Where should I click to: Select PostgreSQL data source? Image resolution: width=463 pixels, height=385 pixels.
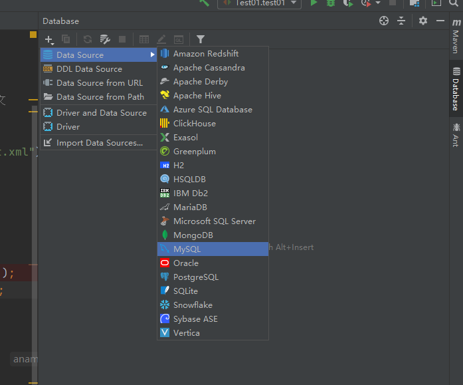tap(213, 277)
